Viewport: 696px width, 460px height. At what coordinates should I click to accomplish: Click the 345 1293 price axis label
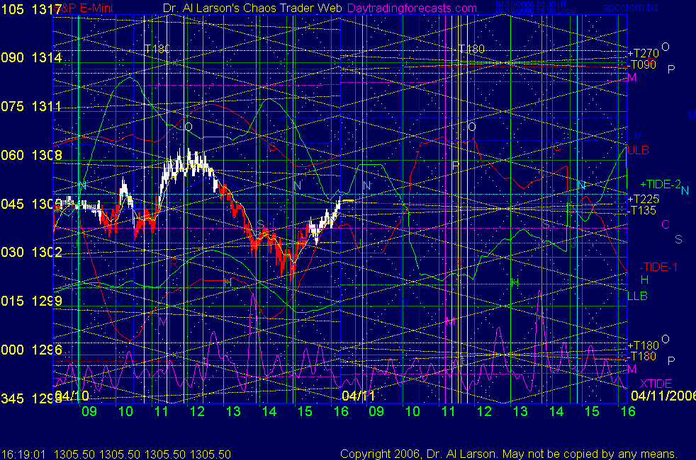point(31,398)
